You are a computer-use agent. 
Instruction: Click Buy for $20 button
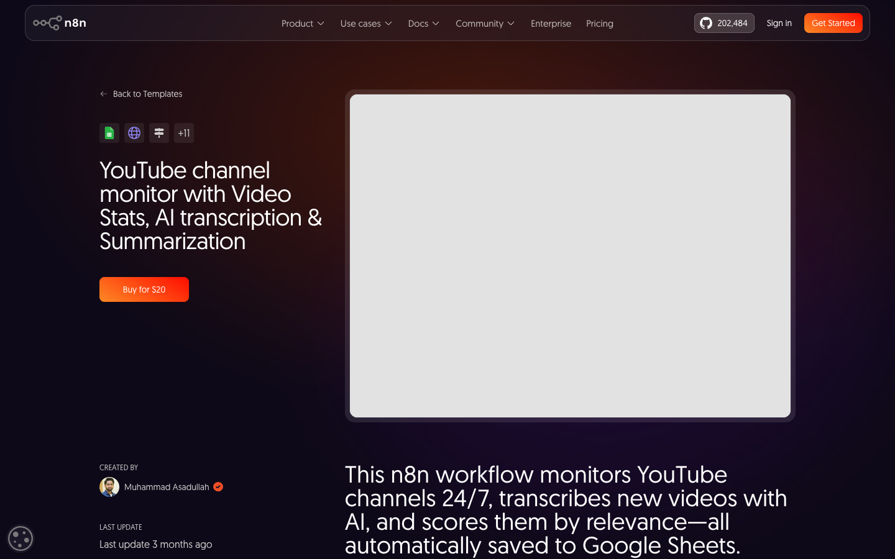pyautogui.click(x=144, y=289)
